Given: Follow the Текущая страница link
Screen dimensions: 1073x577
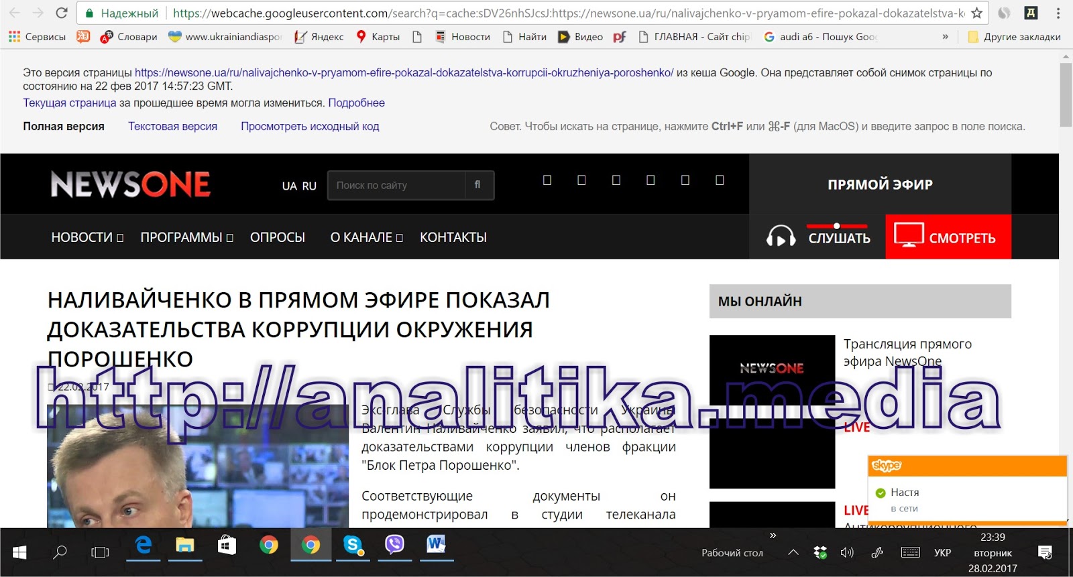Looking at the screenshot, I should 70,103.
